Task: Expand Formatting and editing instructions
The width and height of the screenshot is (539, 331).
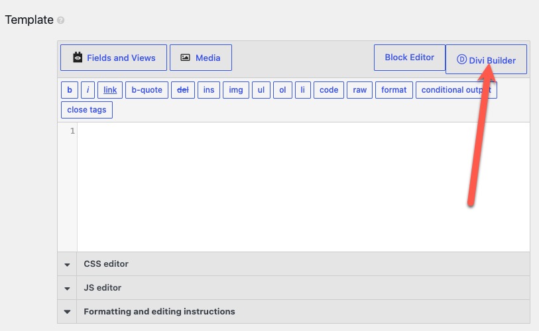Action: (294, 311)
